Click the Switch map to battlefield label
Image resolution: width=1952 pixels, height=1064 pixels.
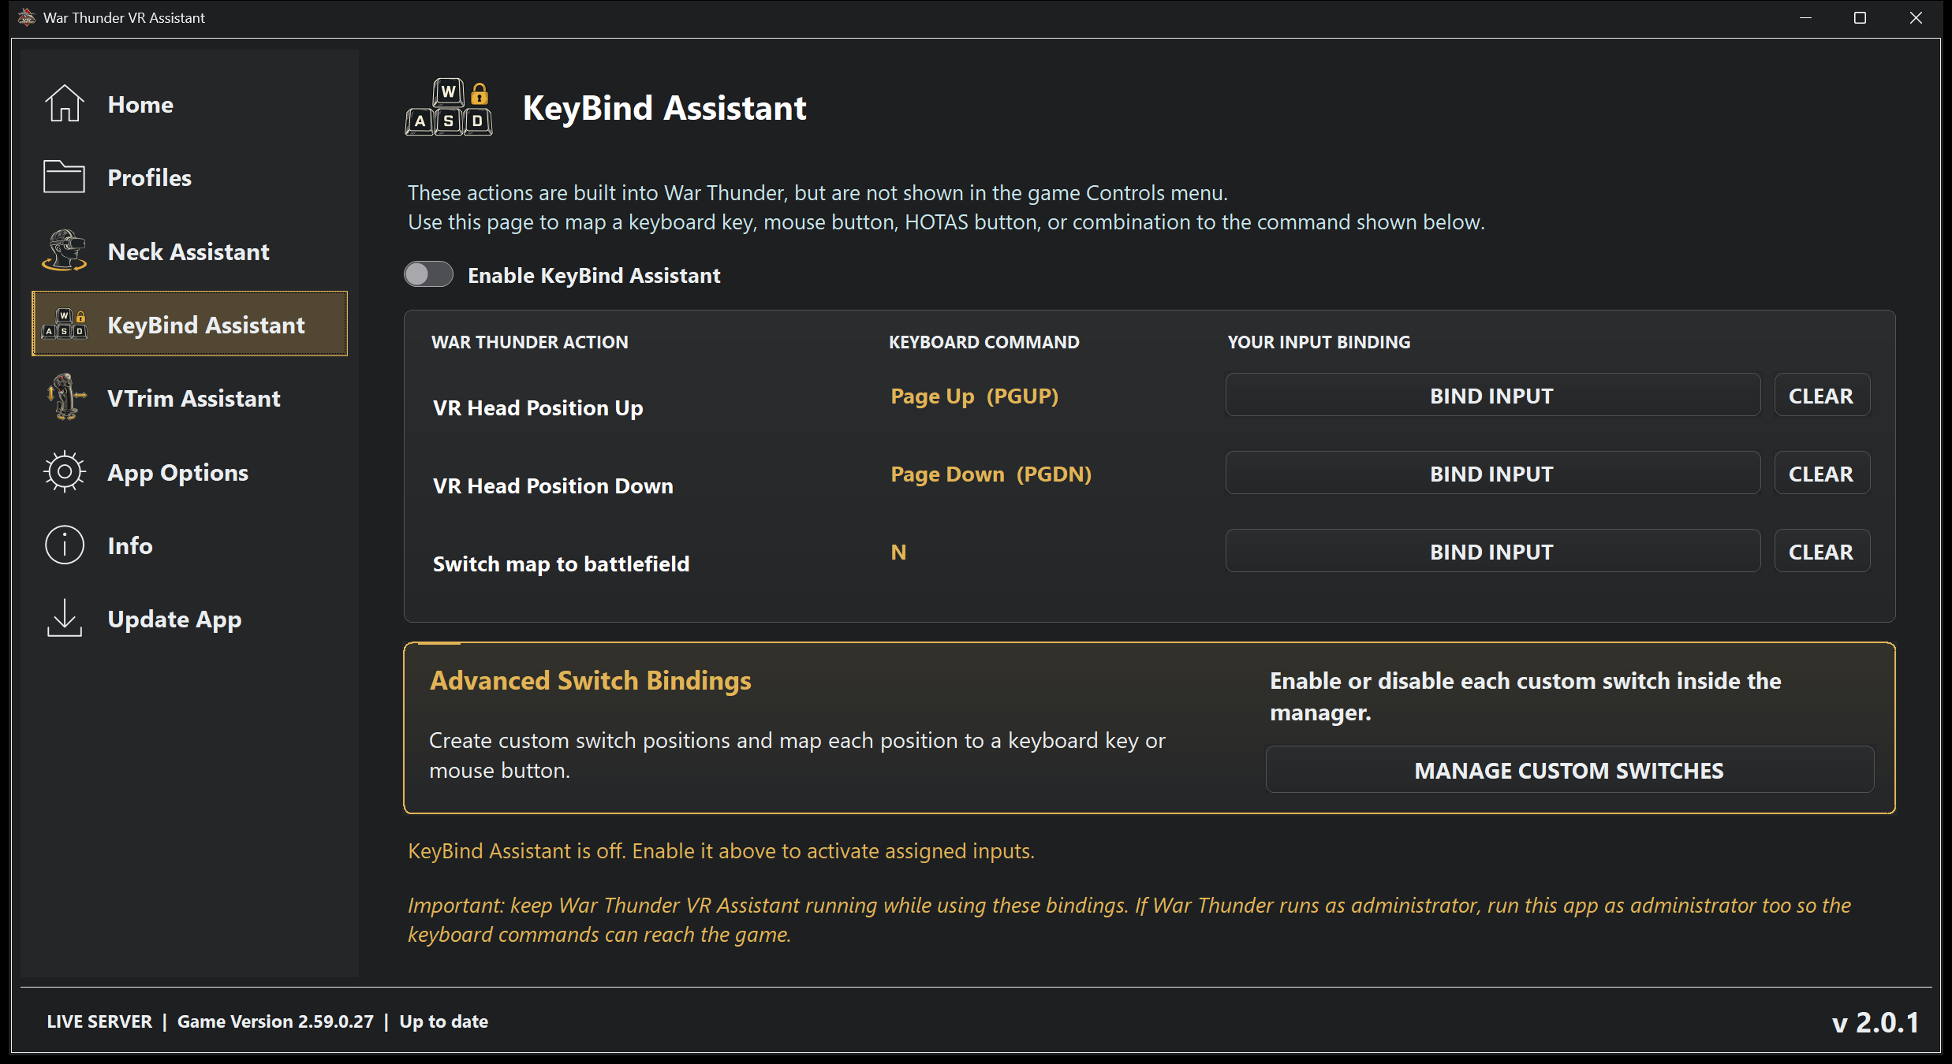(561, 564)
